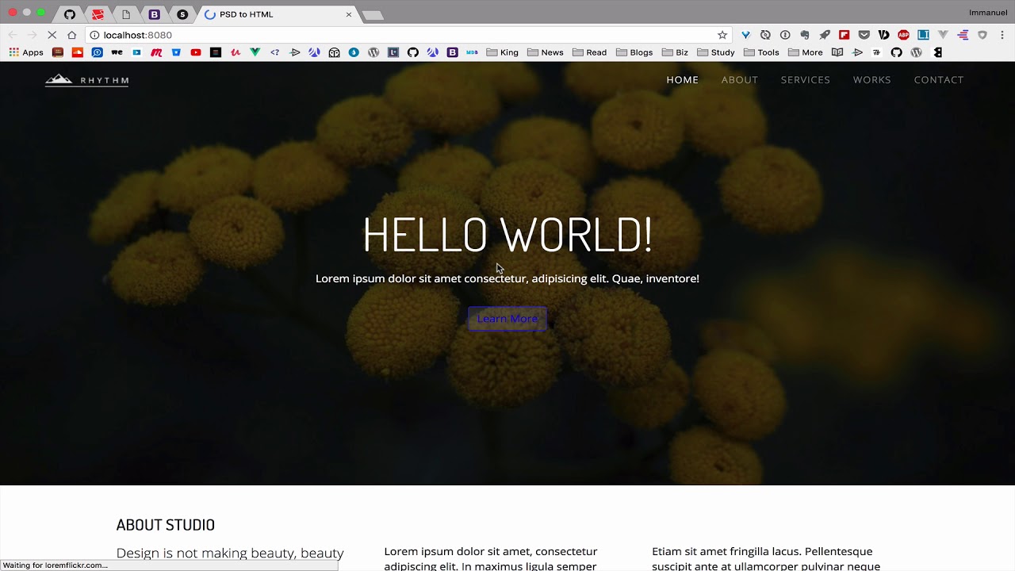Expand the Blogs bookmarks folder

pyautogui.click(x=634, y=52)
